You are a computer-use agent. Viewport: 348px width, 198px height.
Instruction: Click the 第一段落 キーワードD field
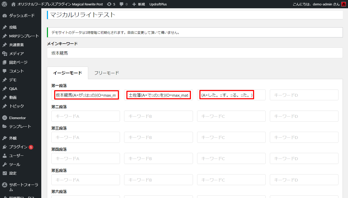pyautogui.click(x=304, y=95)
